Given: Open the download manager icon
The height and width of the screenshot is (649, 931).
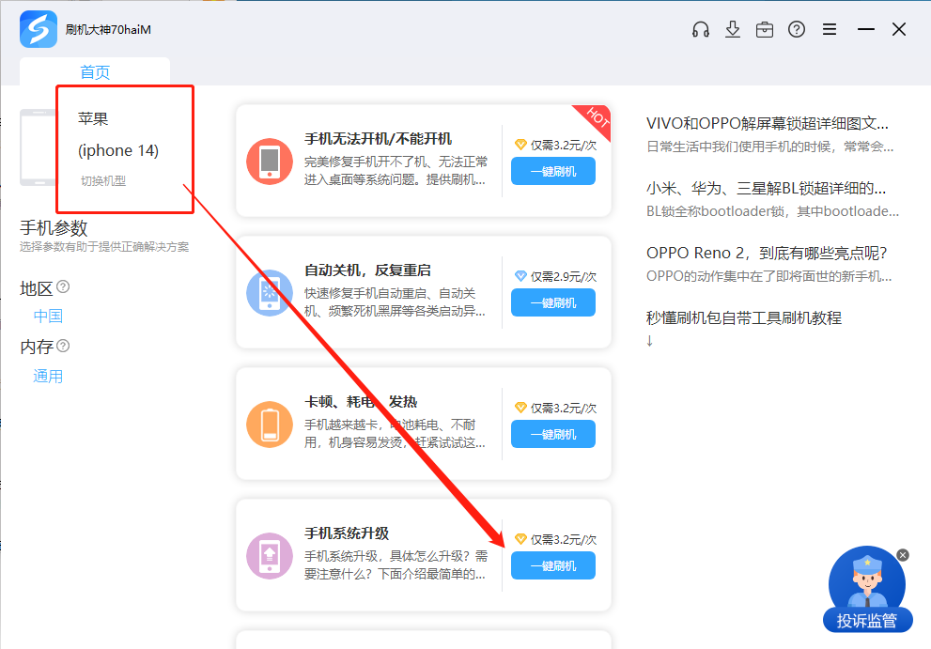Looking at the screenshot, I should pyautogui.click(x=733, y=29).
